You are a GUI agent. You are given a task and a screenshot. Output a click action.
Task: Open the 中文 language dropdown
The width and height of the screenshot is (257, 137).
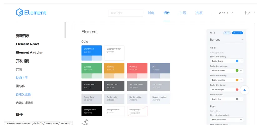249,13
